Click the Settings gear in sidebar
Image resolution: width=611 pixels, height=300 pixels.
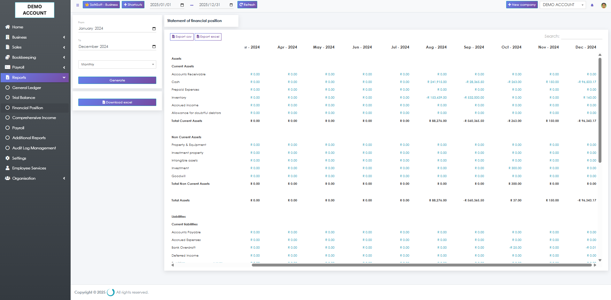tap(8, 158)
